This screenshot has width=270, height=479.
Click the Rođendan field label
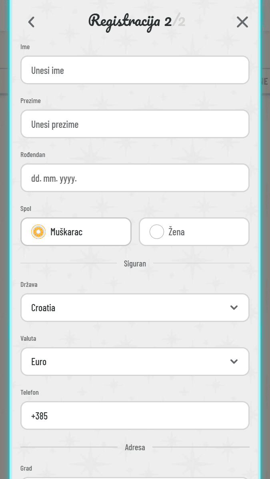(x=33, y=155)
